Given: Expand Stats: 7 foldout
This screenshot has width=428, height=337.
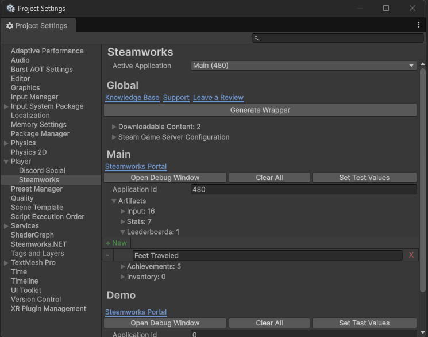Looking at the screenshot, I should (x=123, y=221).
